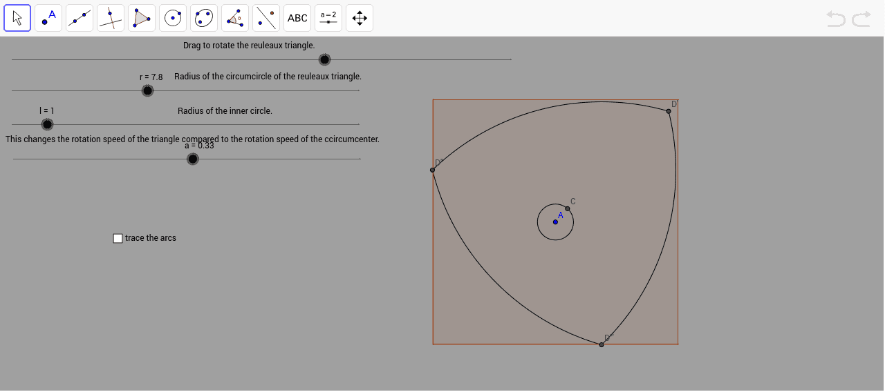Enable the trace the arcs checkbox

click(118, 238)
